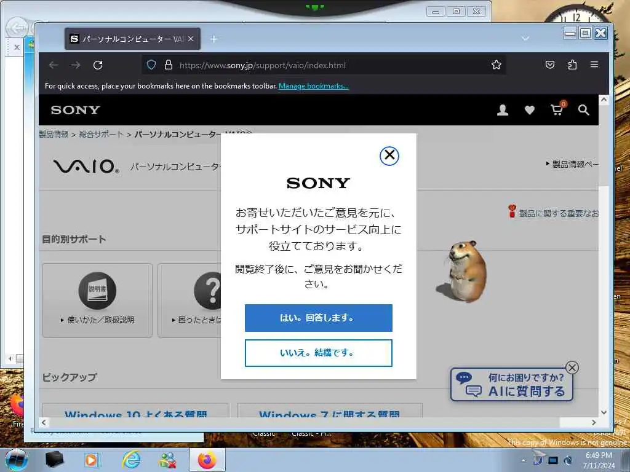Open the Windows 7 に関する質問 link

tap(329, 414)
